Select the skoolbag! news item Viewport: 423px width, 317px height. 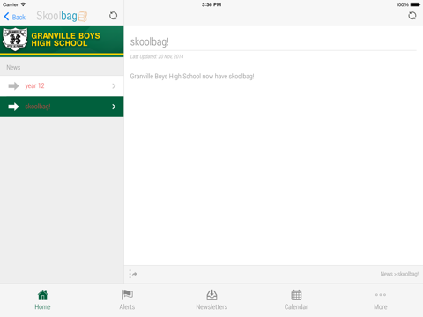62,107
